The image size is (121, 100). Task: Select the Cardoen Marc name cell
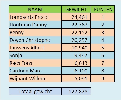tap(35, 71)
